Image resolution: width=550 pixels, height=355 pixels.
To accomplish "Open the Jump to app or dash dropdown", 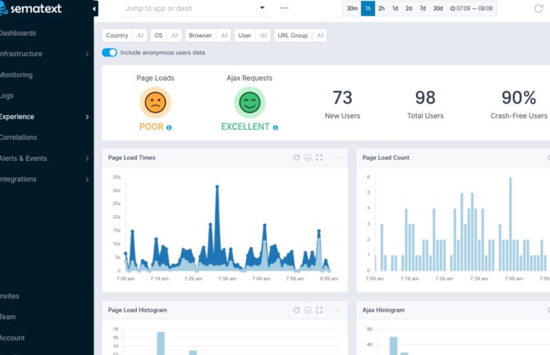I will coord(195,8).
